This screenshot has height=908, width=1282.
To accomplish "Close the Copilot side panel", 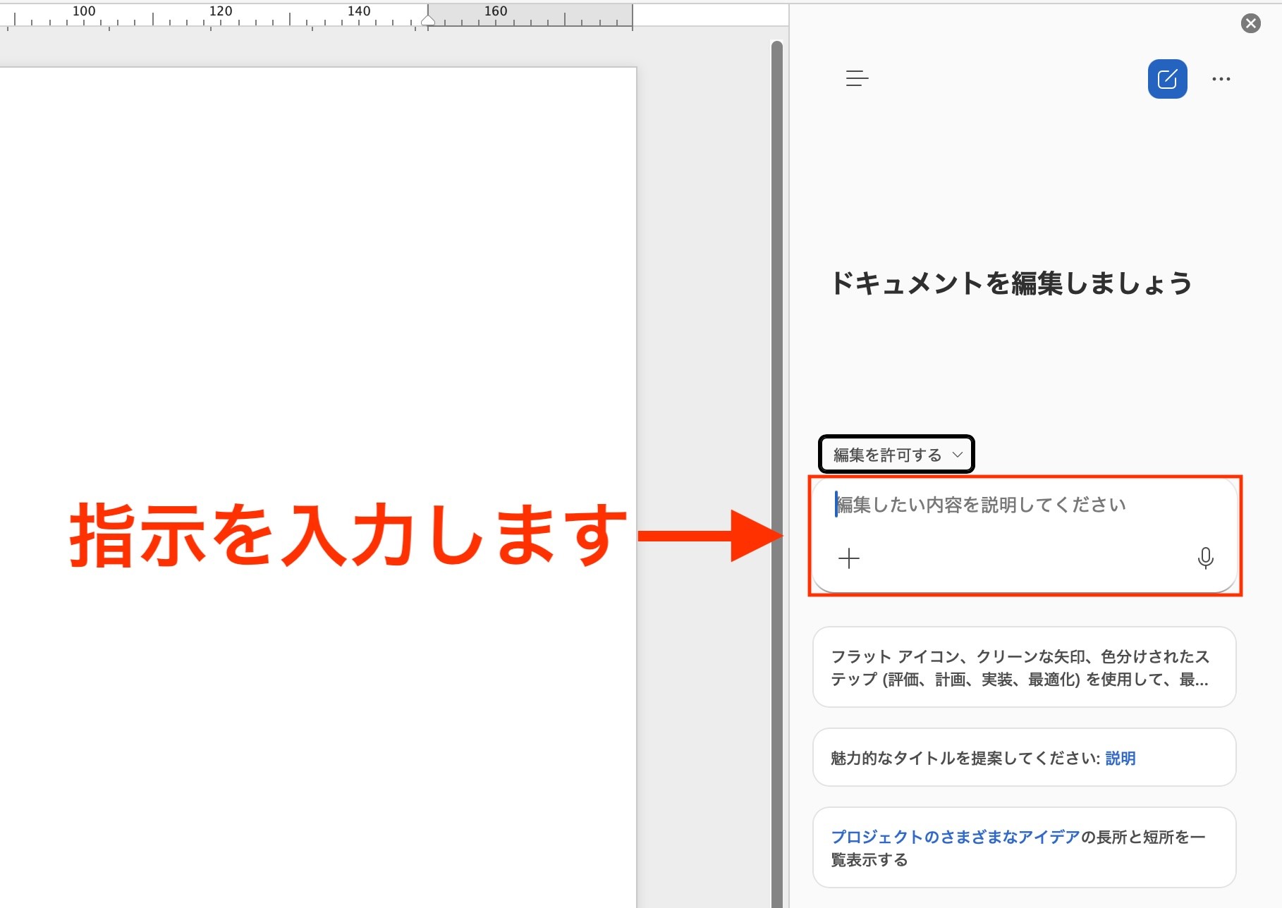I will tap(1250, 23).
